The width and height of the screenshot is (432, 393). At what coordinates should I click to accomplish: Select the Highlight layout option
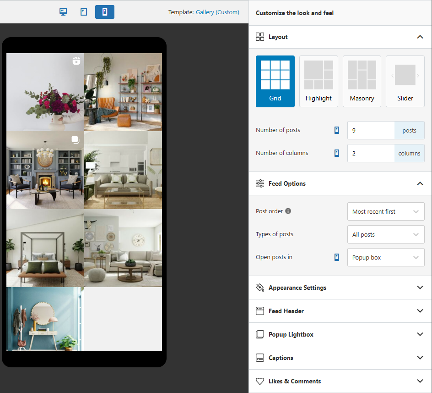click(x=319, y=81)
